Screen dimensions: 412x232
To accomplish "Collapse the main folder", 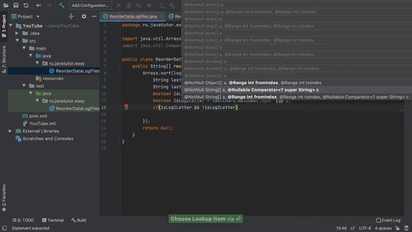I will (x=24, y=48).
